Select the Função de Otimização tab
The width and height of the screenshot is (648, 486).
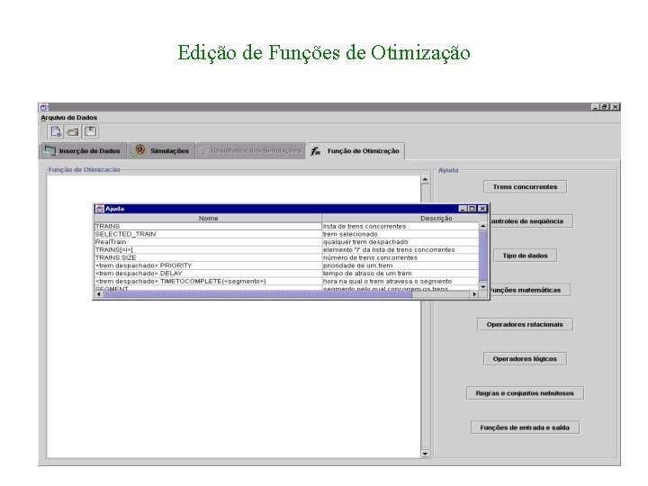tap(355, 151)
